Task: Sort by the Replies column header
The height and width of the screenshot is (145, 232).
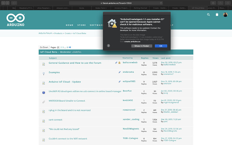Action: 145,58
